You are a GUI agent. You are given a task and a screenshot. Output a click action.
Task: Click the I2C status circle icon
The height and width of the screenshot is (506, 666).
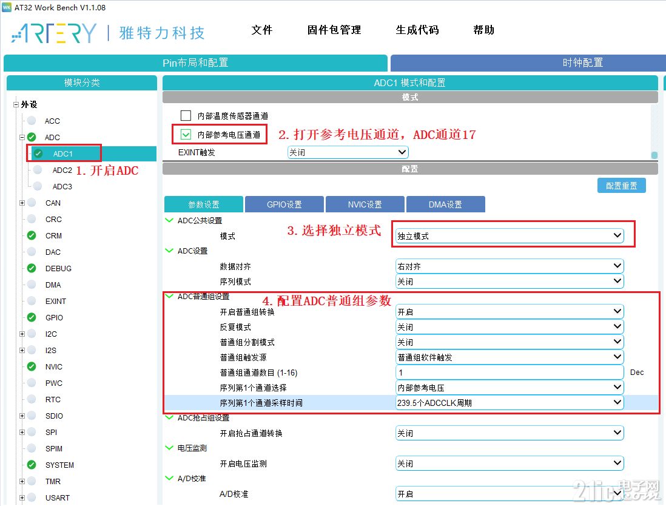point(32,334)
